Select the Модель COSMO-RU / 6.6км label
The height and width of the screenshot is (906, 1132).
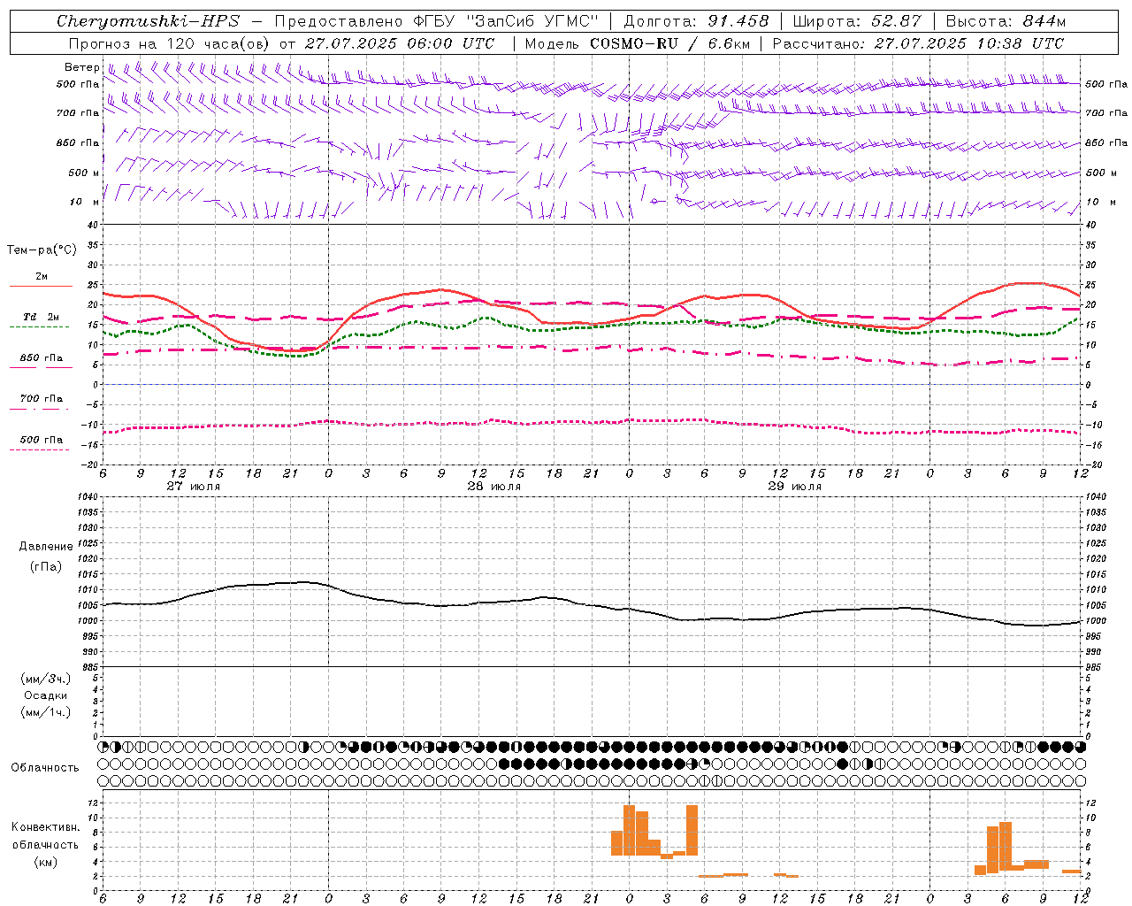(x=636, y=43)
